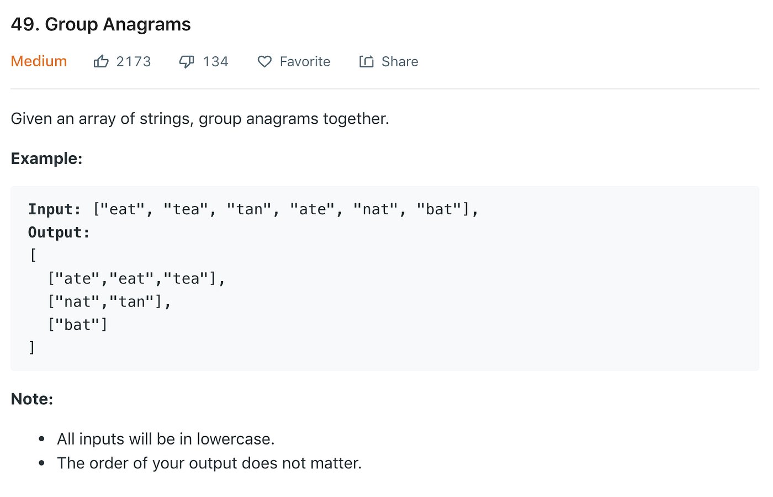Viewport: 773px width, 497px height.
Task: Click the dislike count 134
Action: point(215,61)
